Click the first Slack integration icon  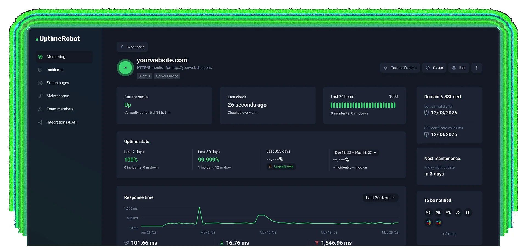pos(428,222)
